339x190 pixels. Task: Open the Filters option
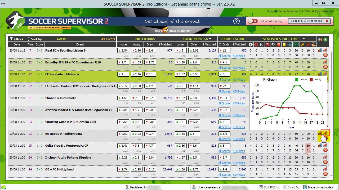coord(16,39)
